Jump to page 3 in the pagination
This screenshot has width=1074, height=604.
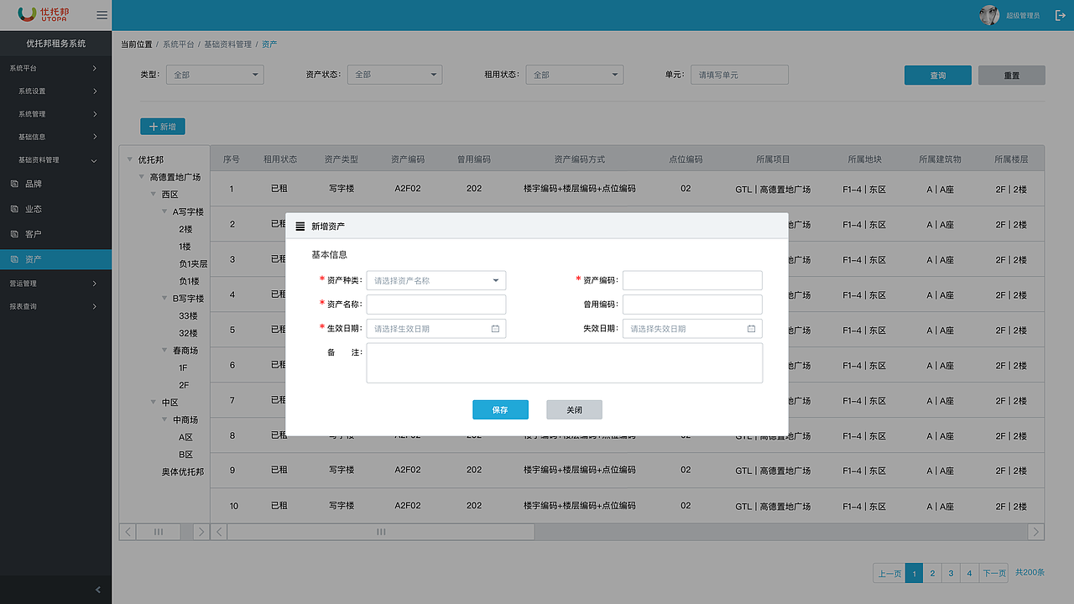[x=951, y=574]
